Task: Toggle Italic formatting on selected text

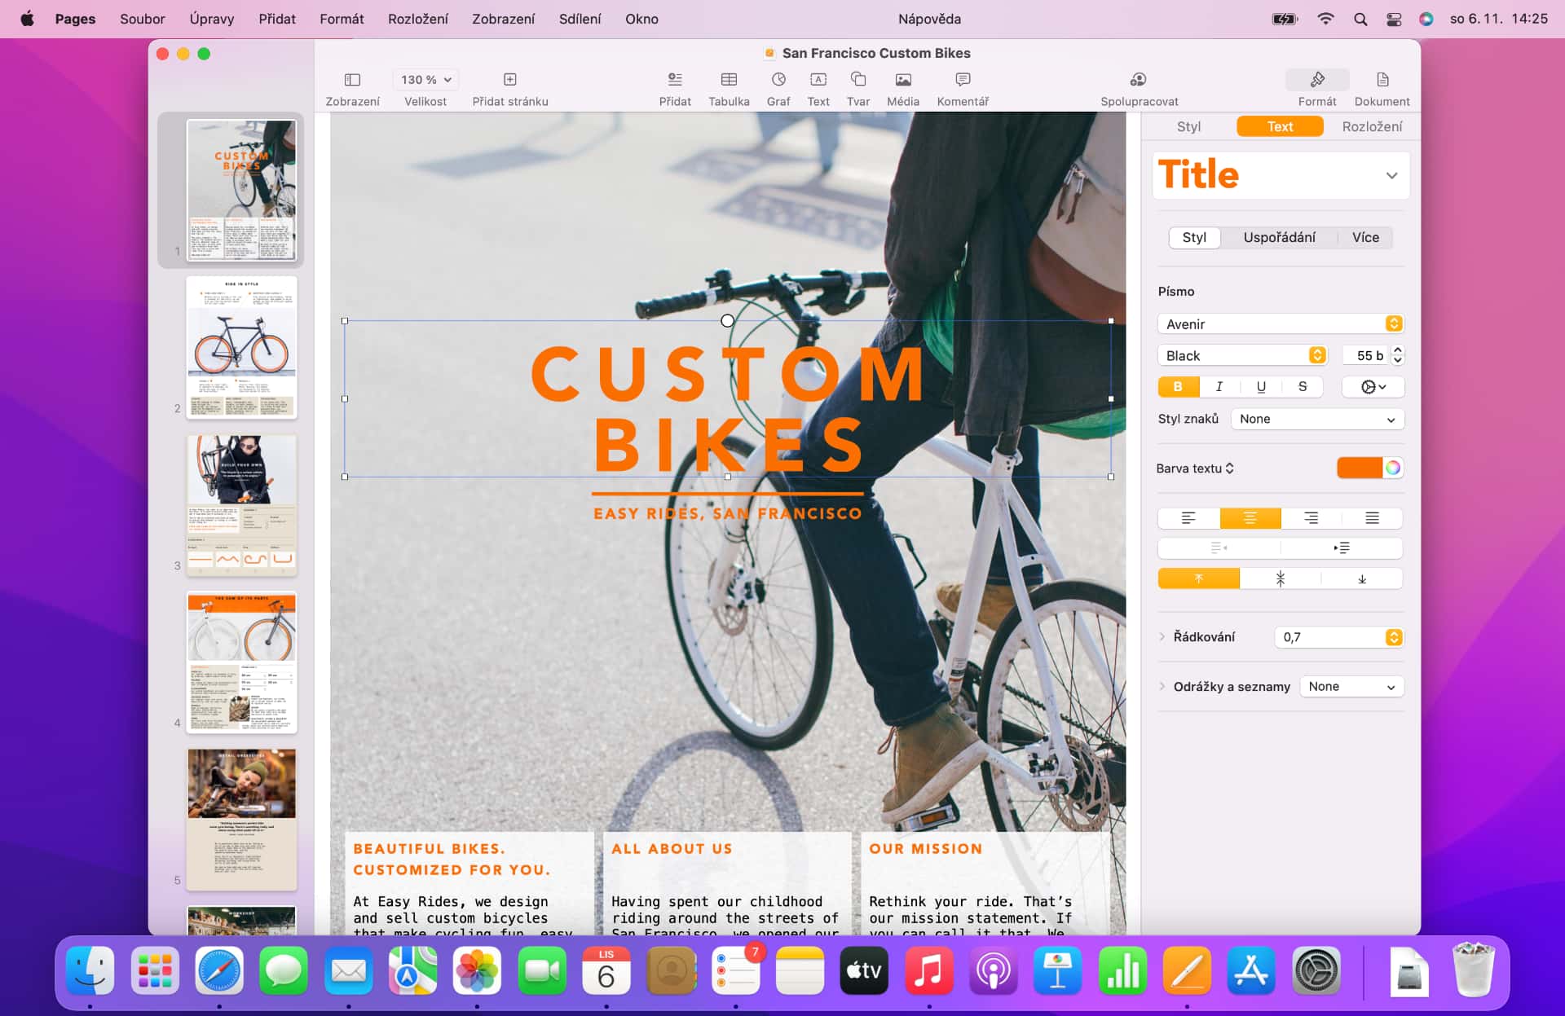Action: 1219,386
